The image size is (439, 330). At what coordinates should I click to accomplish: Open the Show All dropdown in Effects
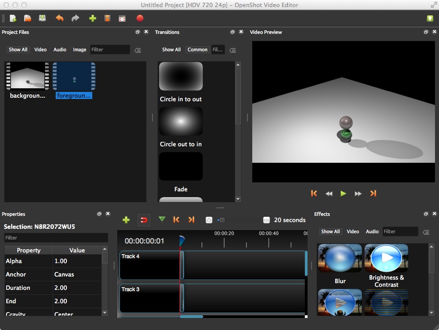click(330, 231)
